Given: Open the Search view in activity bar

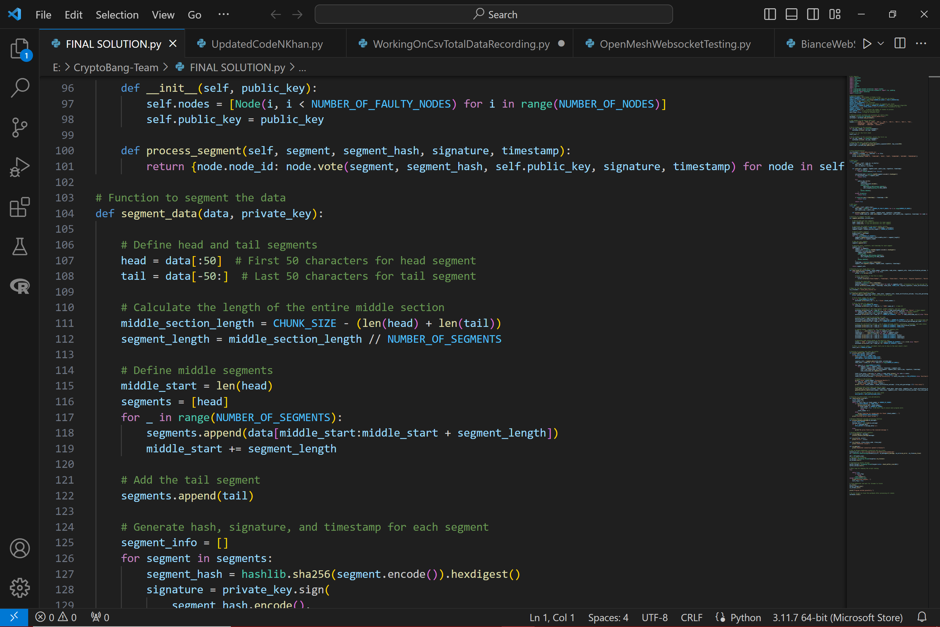Looking at the screenshot, I should pos(19,88).
